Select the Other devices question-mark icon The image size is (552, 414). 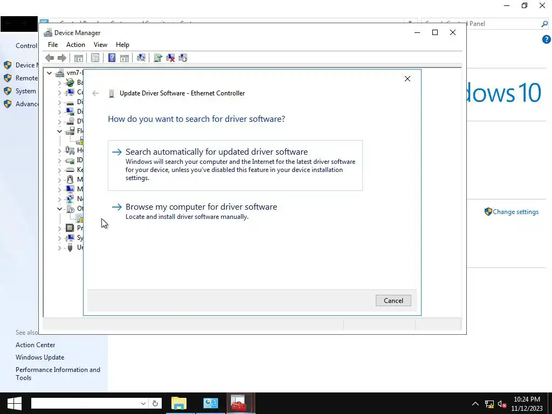pyautogui.click(x=70, y=209)
